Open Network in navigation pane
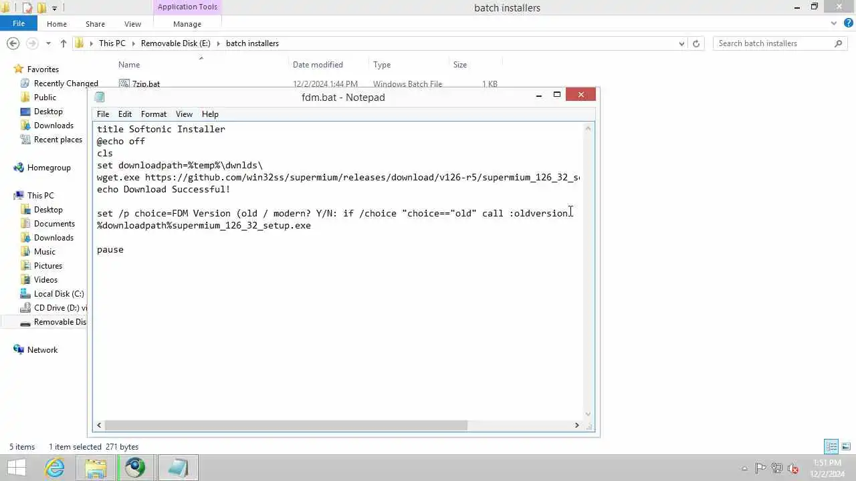 pyautogui.click(x=42, y=350)
